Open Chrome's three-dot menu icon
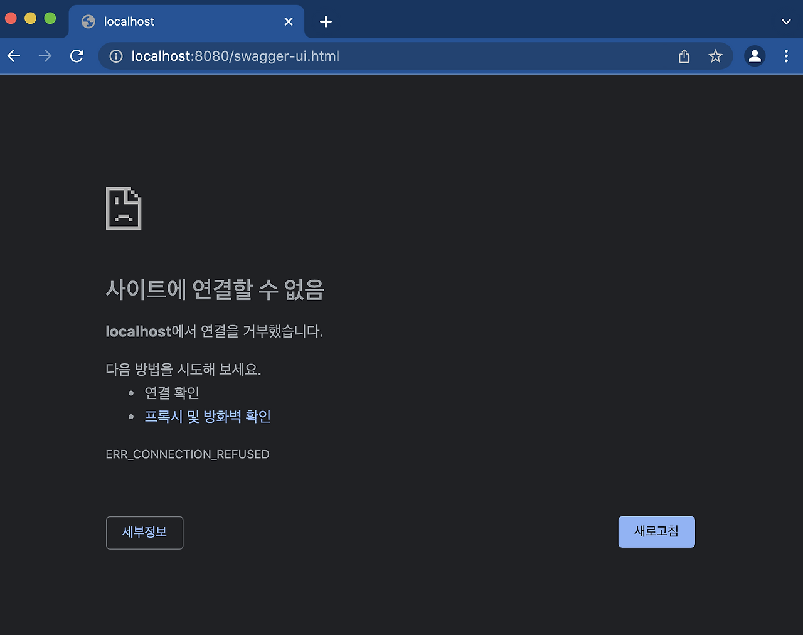This screenshot has height=635, width=803. coord(786,56)
